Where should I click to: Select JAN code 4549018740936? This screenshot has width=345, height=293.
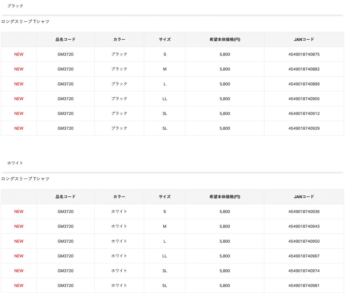click(304, 212)
